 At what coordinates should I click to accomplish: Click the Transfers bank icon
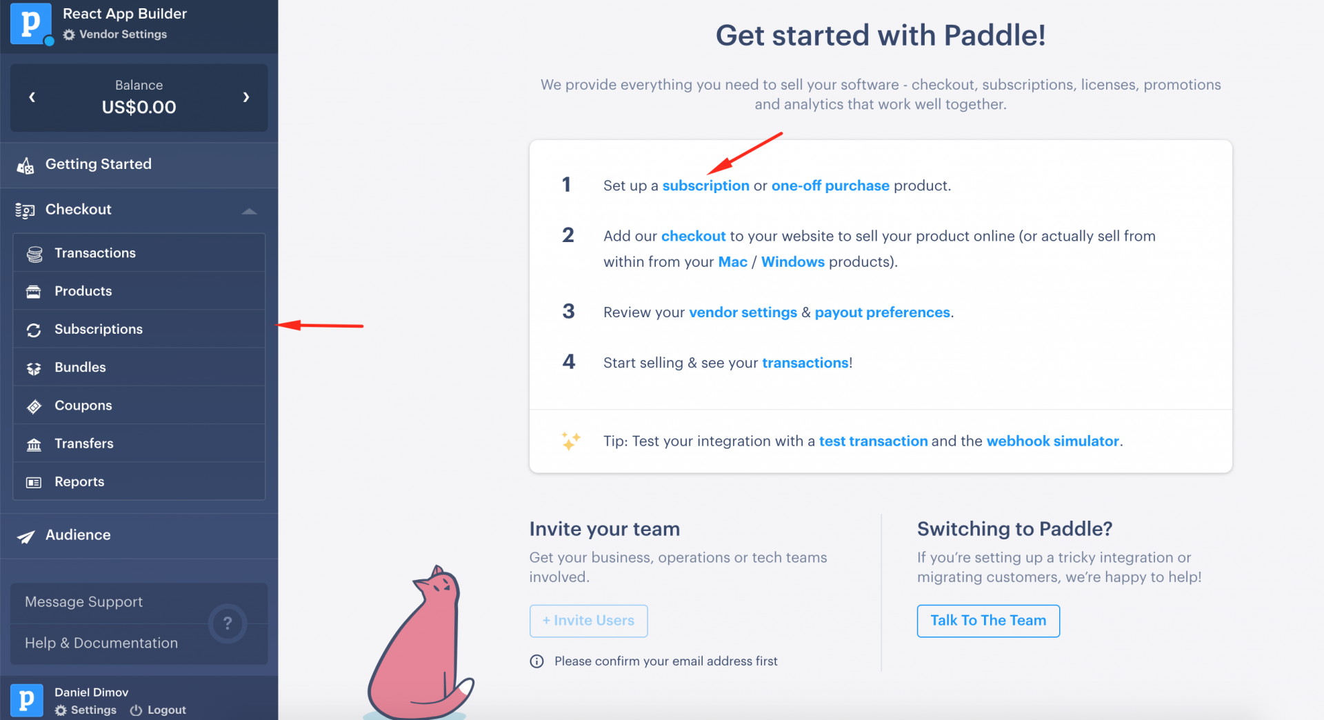point(34,444)
